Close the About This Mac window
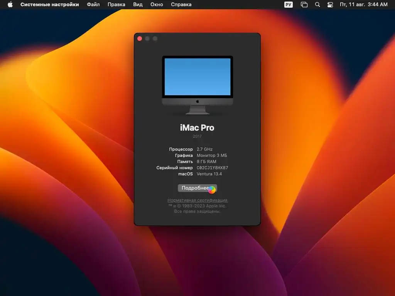 140,39
